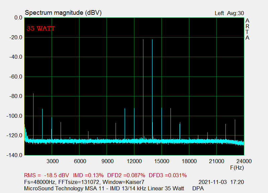Click the 'DFD2 =0.087%' readout

126,175
